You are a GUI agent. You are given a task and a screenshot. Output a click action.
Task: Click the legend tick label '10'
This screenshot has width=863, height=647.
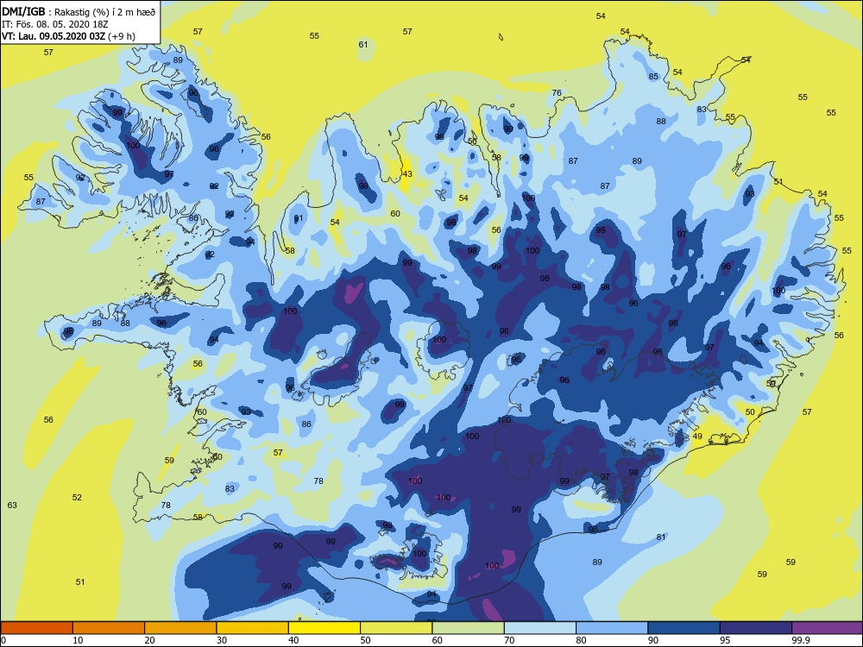pyautogui.click(x=79, y=640)
